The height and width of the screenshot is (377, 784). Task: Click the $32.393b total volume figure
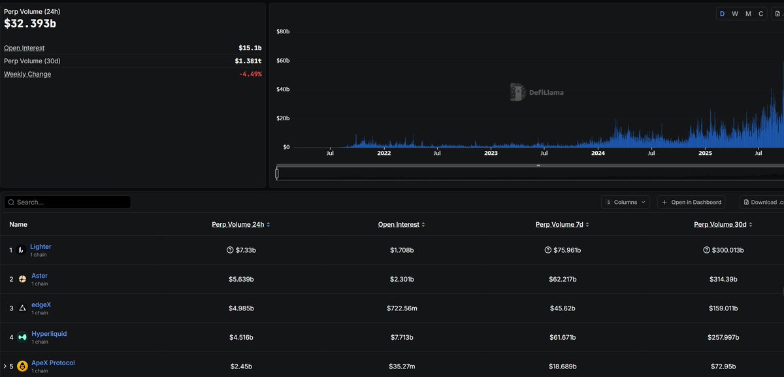[30, 24]
